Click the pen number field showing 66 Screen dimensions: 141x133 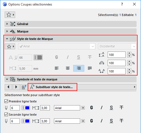pyautogui.click(x=25, y=58)
